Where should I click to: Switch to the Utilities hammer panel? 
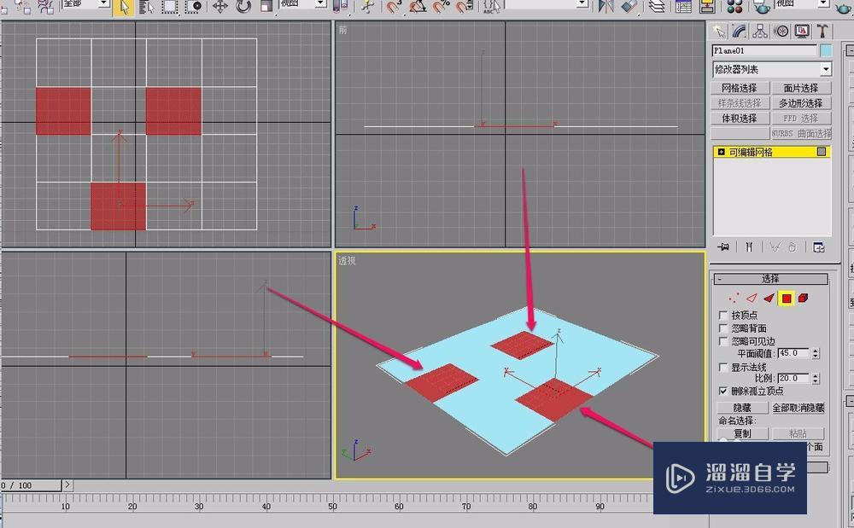click(822, 32)
